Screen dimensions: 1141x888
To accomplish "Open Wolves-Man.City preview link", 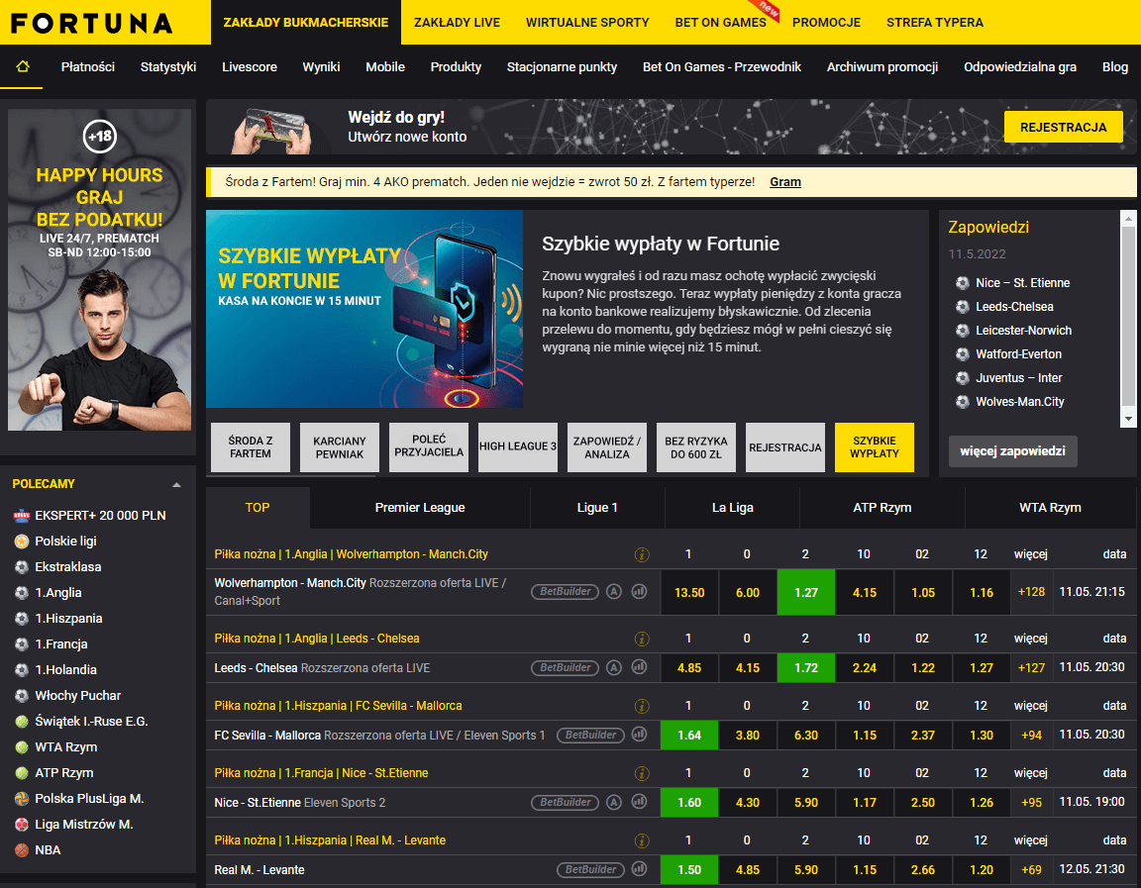I will [1019, 402].
